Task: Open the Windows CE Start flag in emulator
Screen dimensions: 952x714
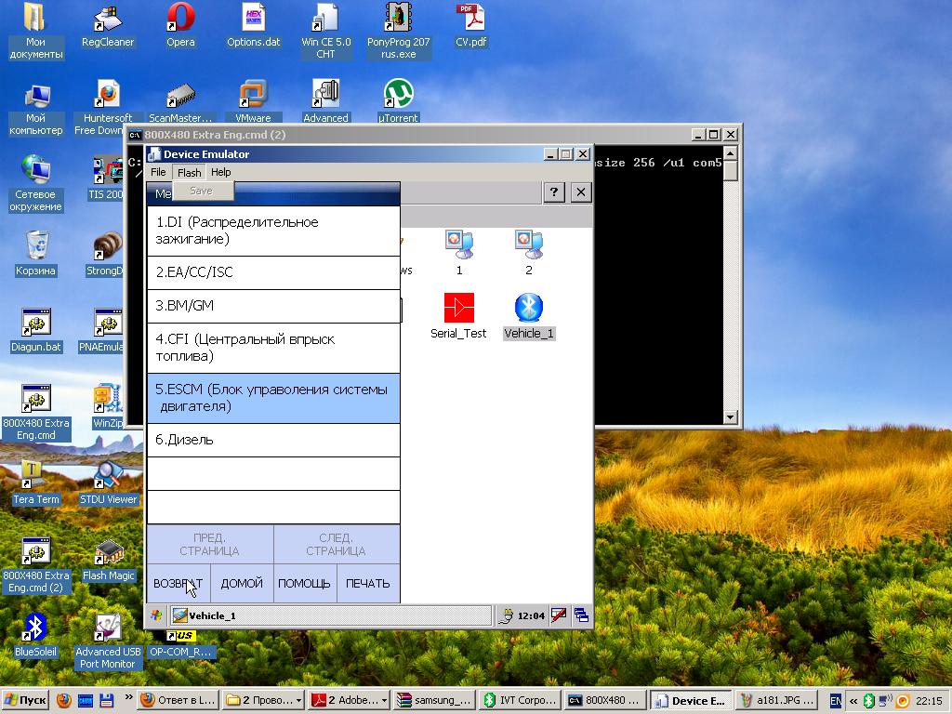Action: 156,615
